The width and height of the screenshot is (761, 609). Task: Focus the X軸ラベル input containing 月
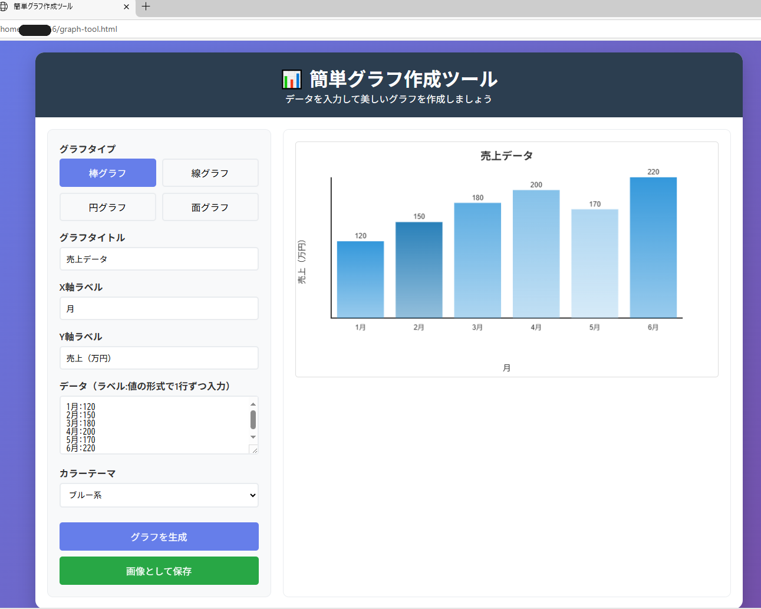[159, 308]
